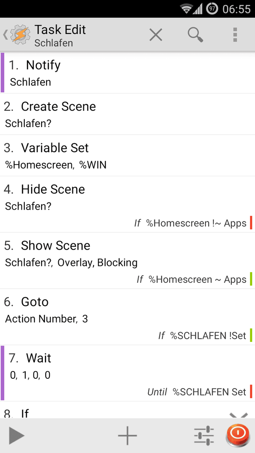Tap red condition marker on Hide Scene
The height and width of the screenshot is (453, 255).
click(251, 223)
